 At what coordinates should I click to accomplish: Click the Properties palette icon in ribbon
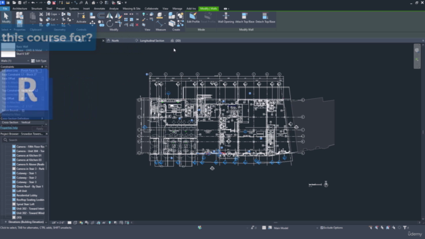[x=19, y=23]
